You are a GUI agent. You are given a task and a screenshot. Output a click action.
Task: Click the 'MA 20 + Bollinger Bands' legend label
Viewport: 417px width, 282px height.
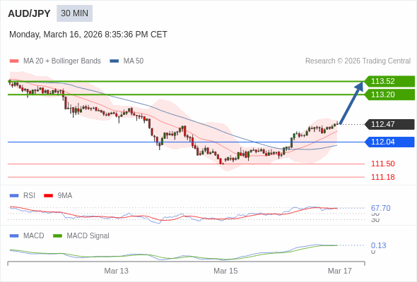tap(62, 61)
